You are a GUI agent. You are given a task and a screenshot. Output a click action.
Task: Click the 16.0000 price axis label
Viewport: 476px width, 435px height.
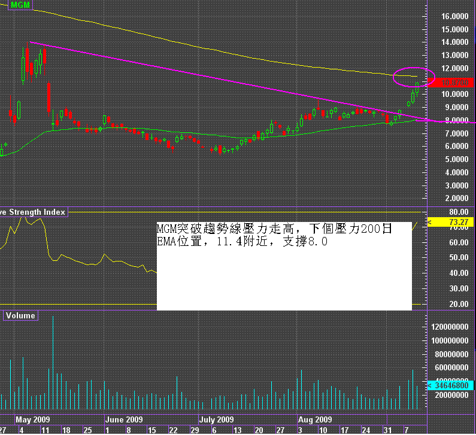coord(454,17)
